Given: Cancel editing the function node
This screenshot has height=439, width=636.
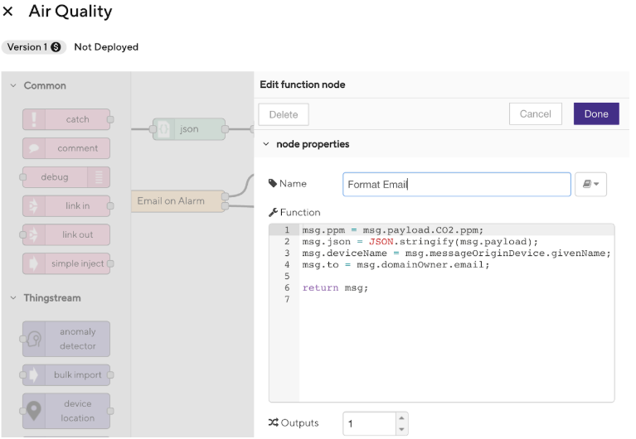Looking at the screenshot, I should [x=535, y=114].
